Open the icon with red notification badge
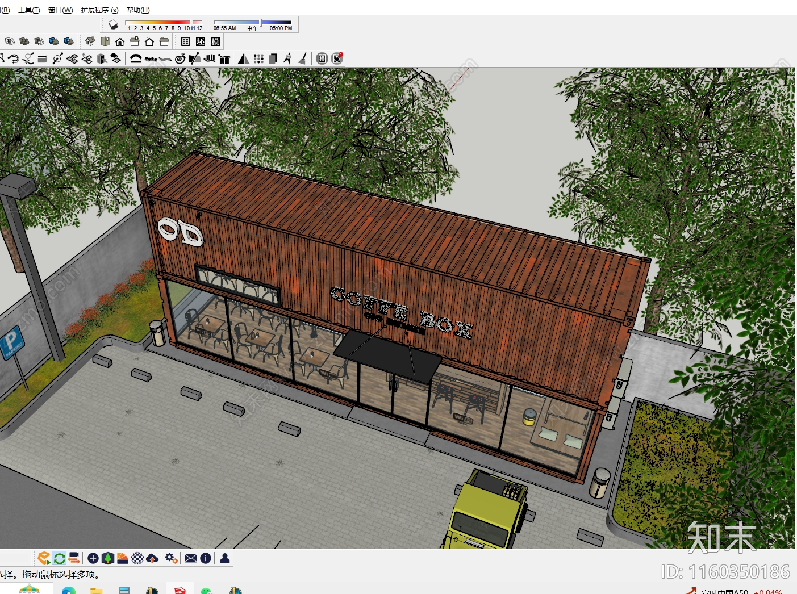Image resolution: width=797 pixels, height=594 pixels. (337, 58)
